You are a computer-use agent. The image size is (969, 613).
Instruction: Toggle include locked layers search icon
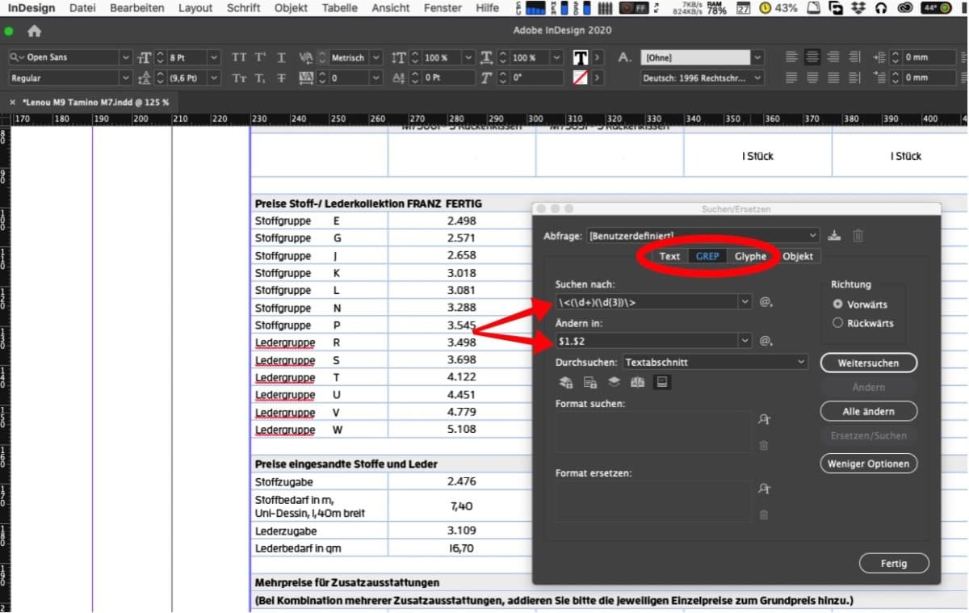coord(567,383)
